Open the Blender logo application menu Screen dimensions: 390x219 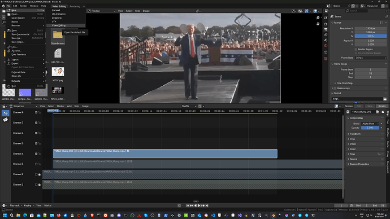(x=3, y=6)
